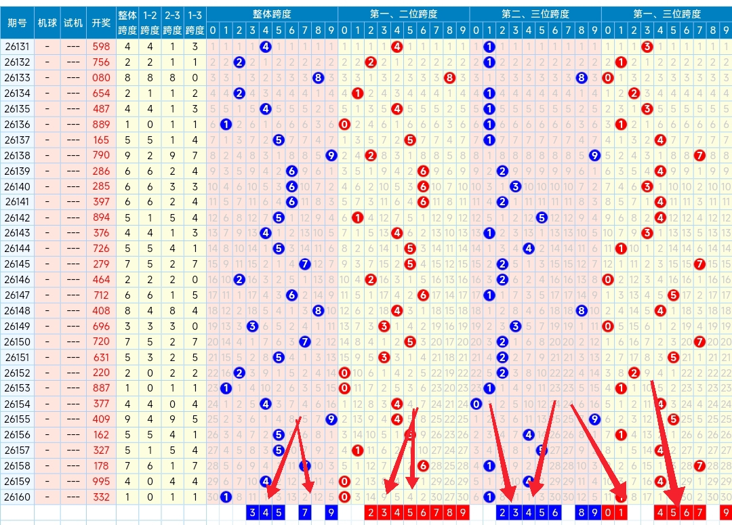Click blue box 6 under 第二、三位跨度 bottom row
The image size is (732, 525).
555,512
